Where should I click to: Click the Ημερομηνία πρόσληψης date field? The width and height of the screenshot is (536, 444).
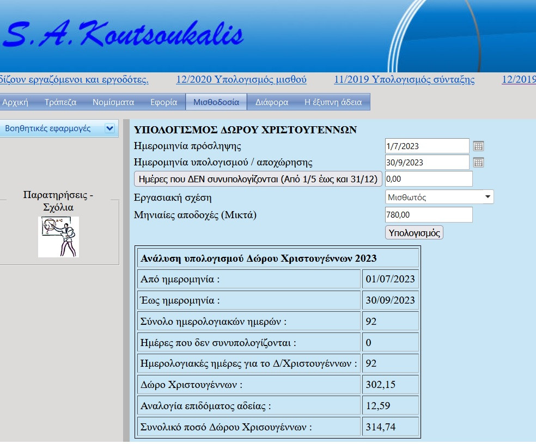pos(427,146)
